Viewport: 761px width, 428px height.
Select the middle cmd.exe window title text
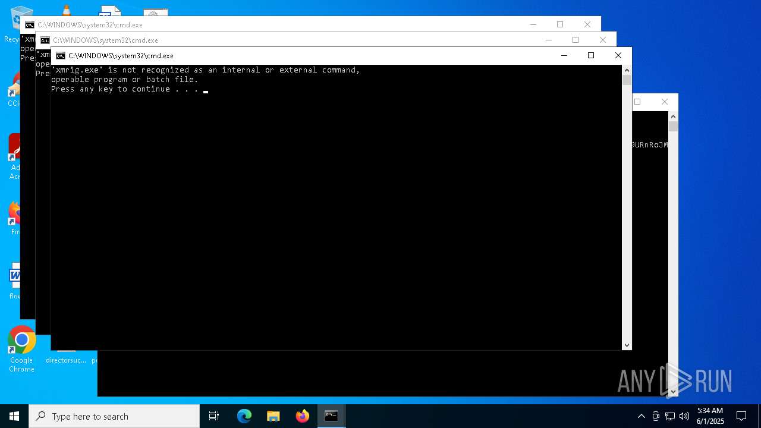pos(105,40)
